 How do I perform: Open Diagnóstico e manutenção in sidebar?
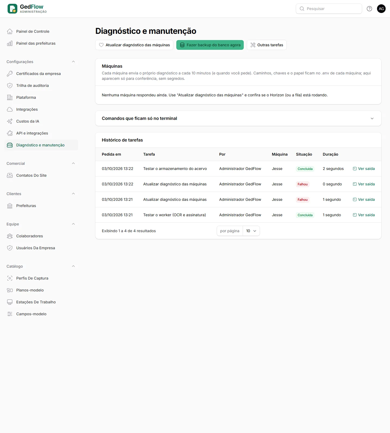pos(41,145)
